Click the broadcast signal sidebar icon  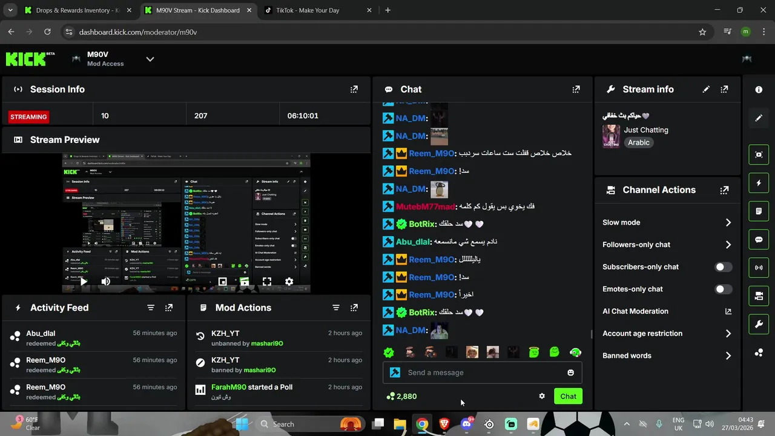[x=759, y=268]
